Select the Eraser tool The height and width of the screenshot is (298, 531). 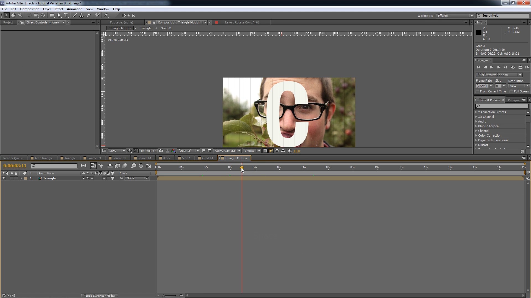click(88, 15)
